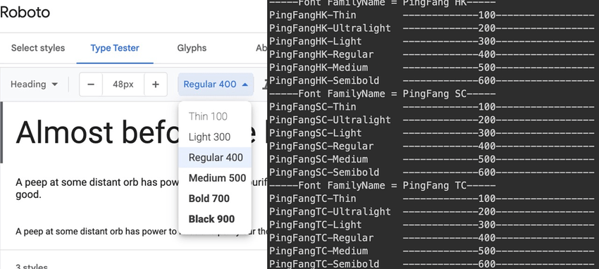This screenshot has width=599, height=269.
Task: Select Regular 400 in weight menu
Action: [x=215, y=158]
